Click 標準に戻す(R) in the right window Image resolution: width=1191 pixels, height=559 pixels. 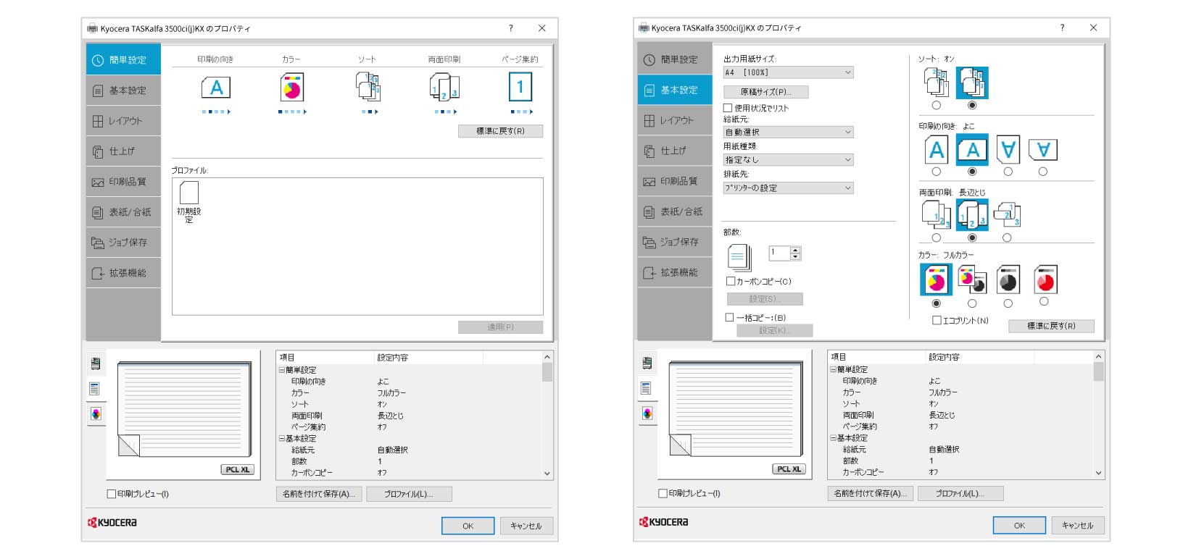pyautogui.click(x=1051, y=326)
